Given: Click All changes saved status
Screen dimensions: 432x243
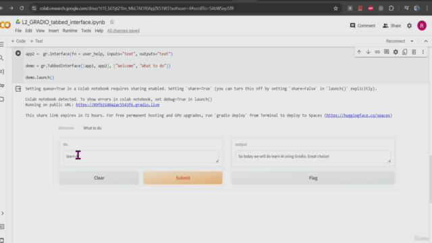Looking at the screenshot, I should tap(123, 30).
